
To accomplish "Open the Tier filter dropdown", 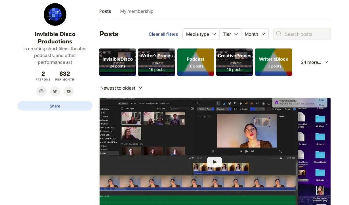I will (230, 34).
